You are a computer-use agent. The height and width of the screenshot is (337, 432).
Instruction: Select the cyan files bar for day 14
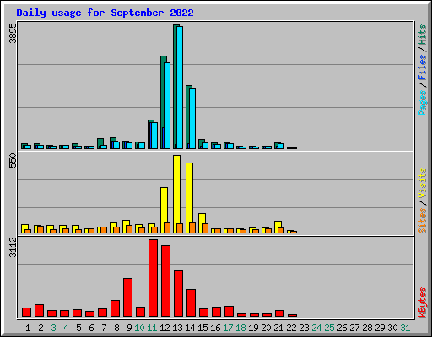(192, 119)
